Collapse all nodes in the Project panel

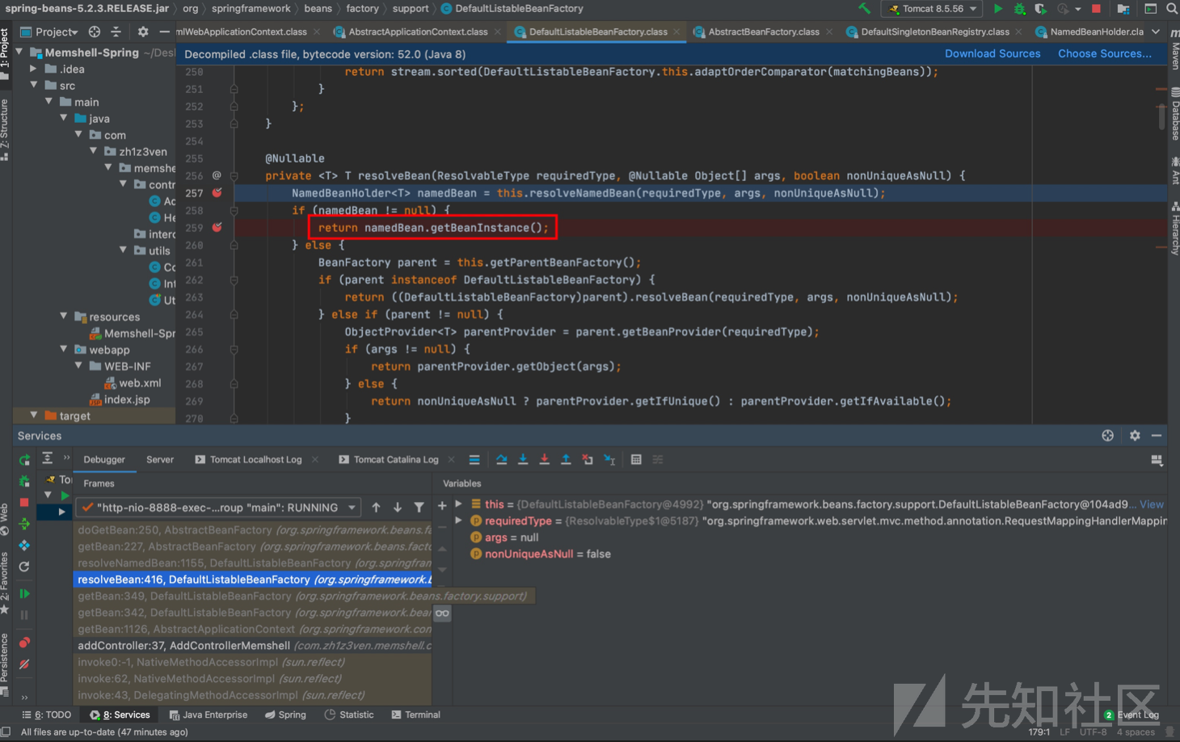[x=116, y=32]
